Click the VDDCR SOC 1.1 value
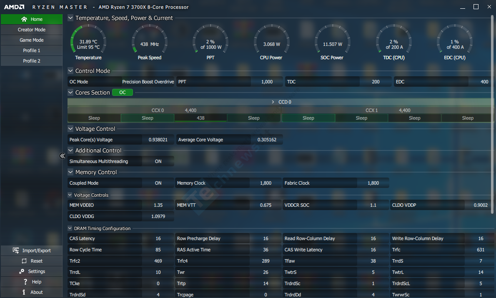Image resolution: width=496 pixels, height=298 pixels. pyautogui.click(x=373, y=205)
